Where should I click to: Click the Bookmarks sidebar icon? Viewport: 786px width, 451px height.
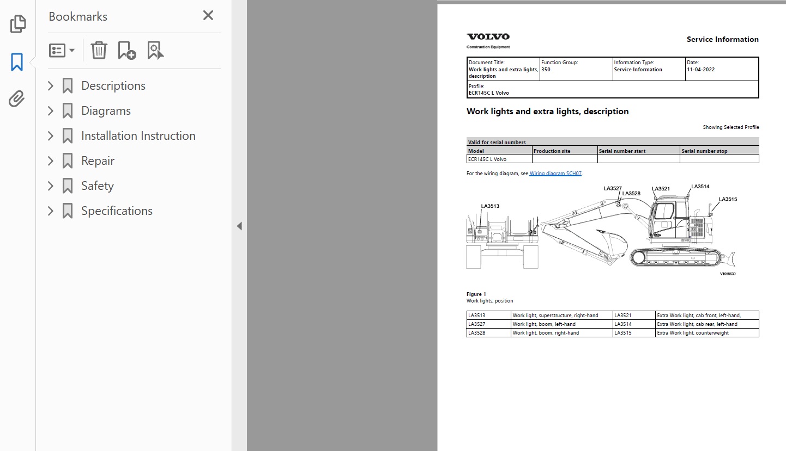click(x=17, y=62)
